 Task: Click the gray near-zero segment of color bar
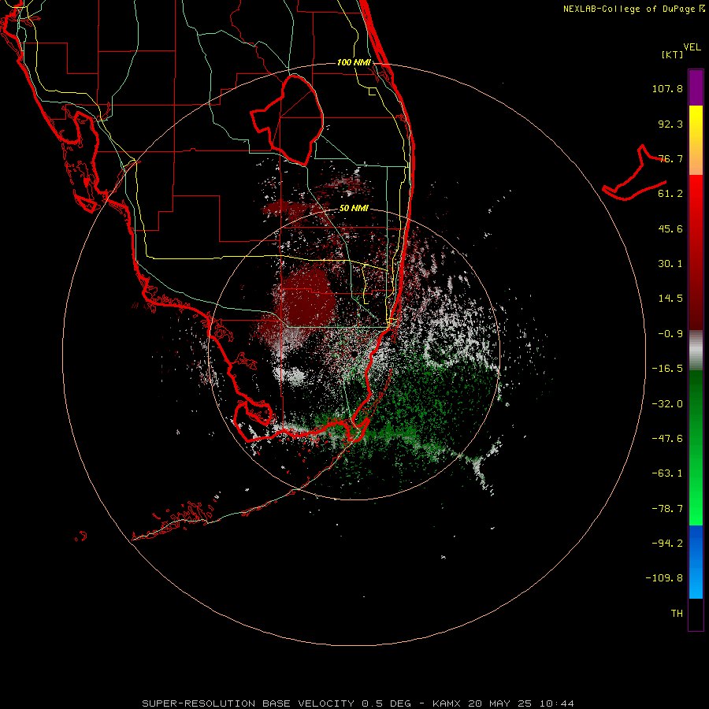click(696, 351)
